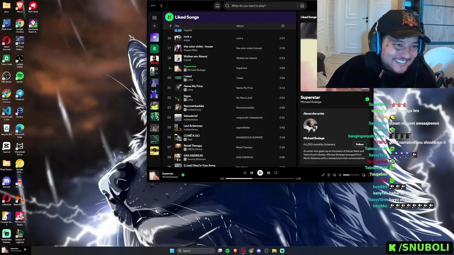
Task: Mute using the volume speaker icon
Action: (x=340, y=175)
